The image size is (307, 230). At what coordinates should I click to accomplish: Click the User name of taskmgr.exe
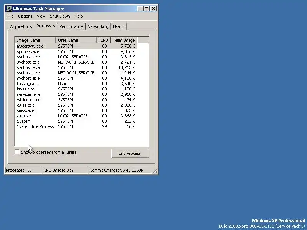click(62, 84)
